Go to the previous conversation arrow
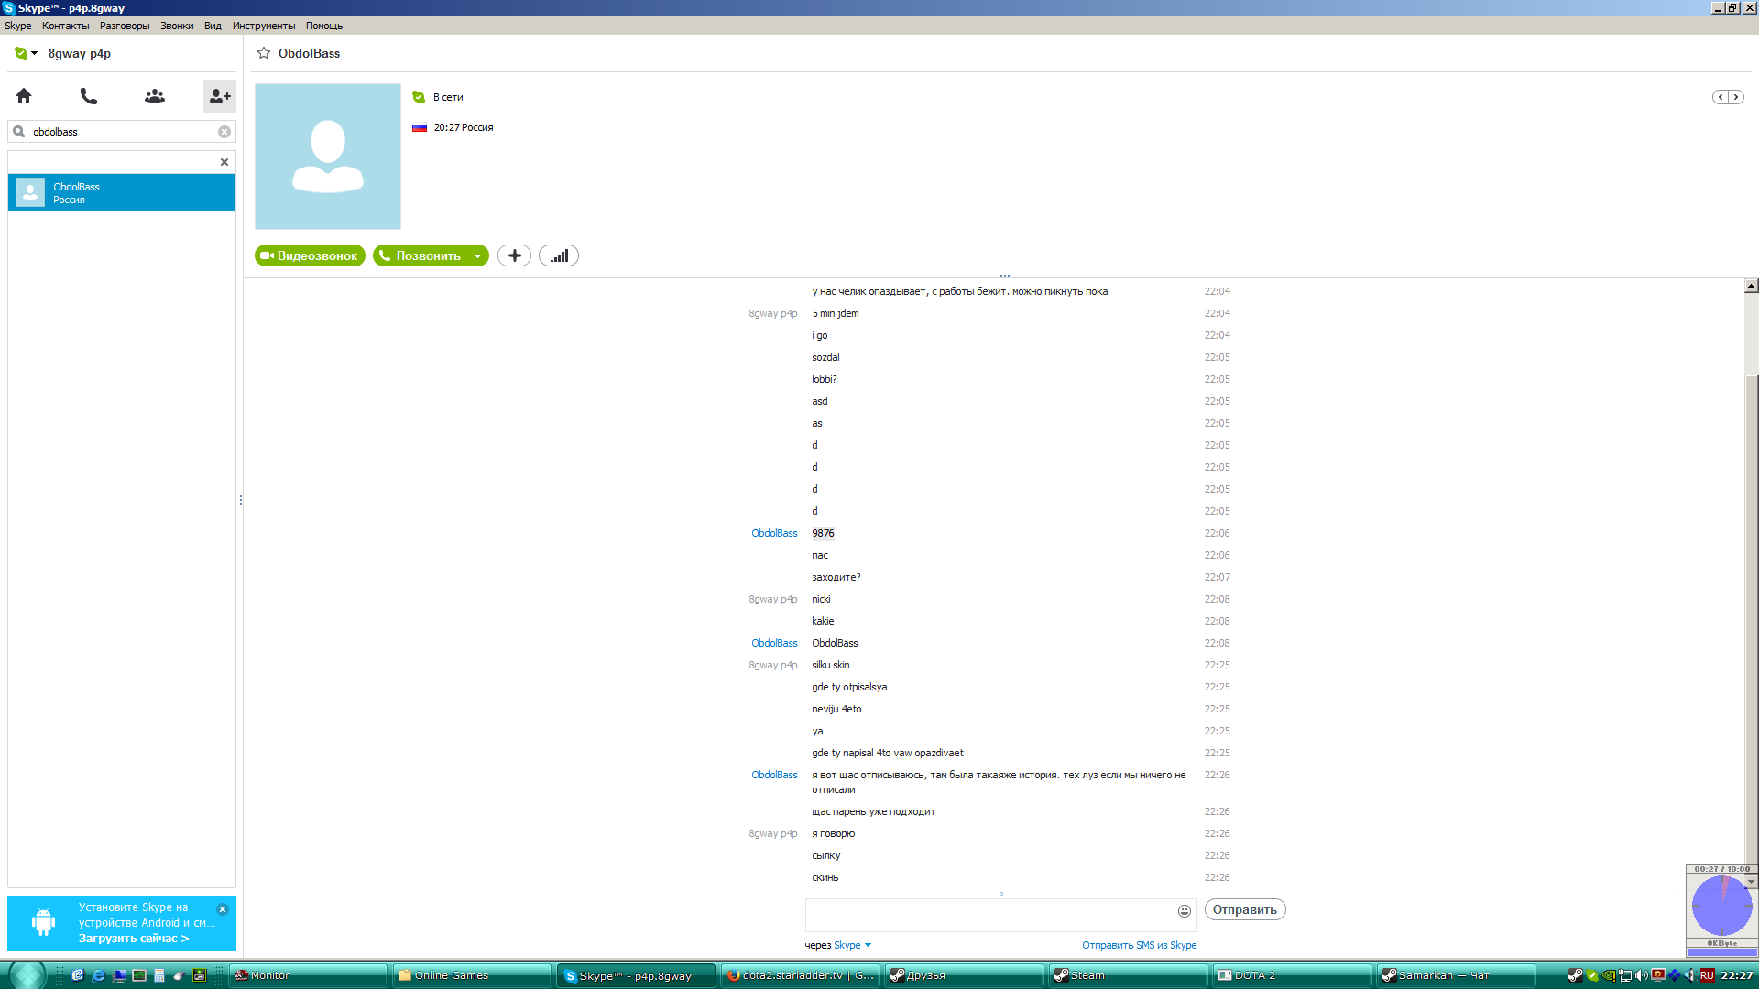 point(1721,97)
